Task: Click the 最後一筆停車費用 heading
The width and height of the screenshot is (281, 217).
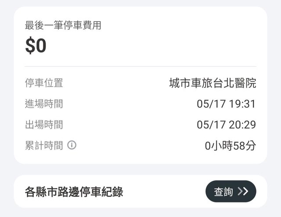Action: 63,25
